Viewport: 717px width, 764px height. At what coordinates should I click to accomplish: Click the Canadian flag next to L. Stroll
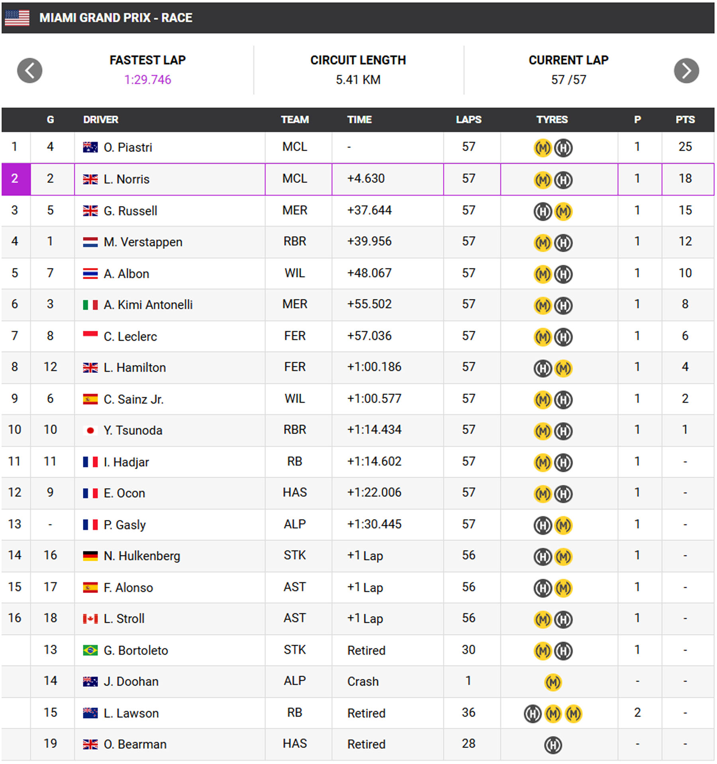coord(90,619)
